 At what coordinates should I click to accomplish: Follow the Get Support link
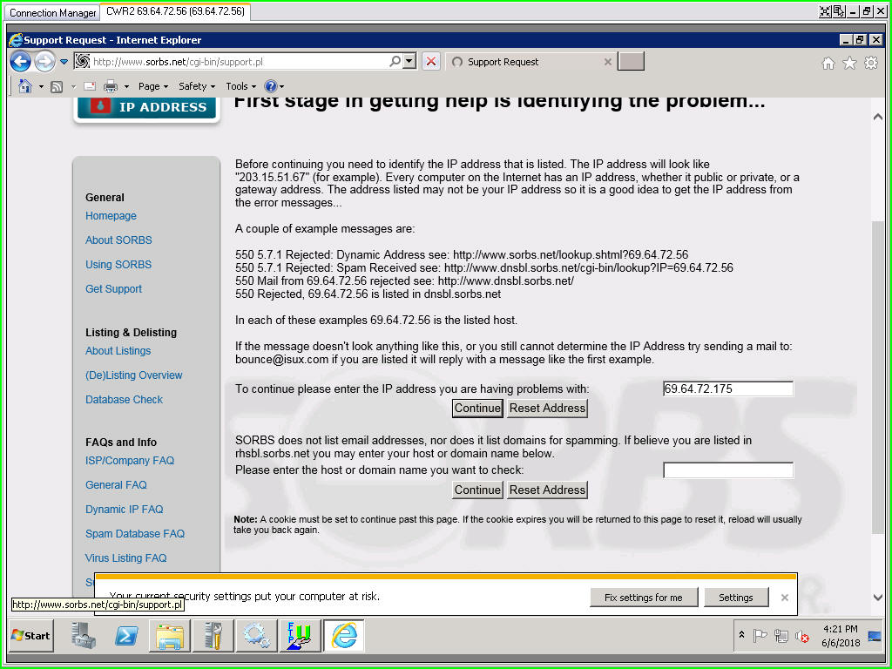click(114, 289)
